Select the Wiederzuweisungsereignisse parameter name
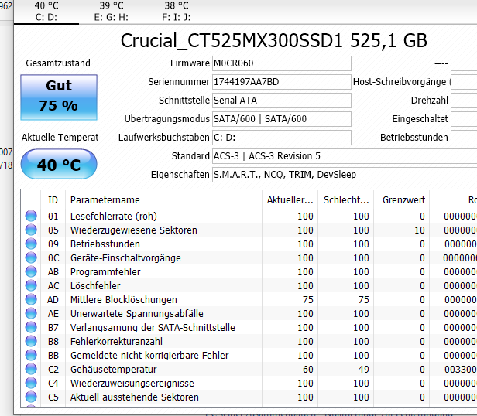This screenshot has height=416, width=477. click(x=132, y=384)
